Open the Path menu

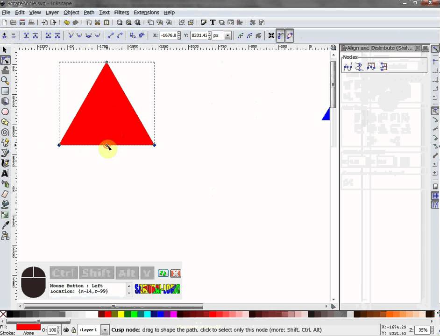coord(89,12)
